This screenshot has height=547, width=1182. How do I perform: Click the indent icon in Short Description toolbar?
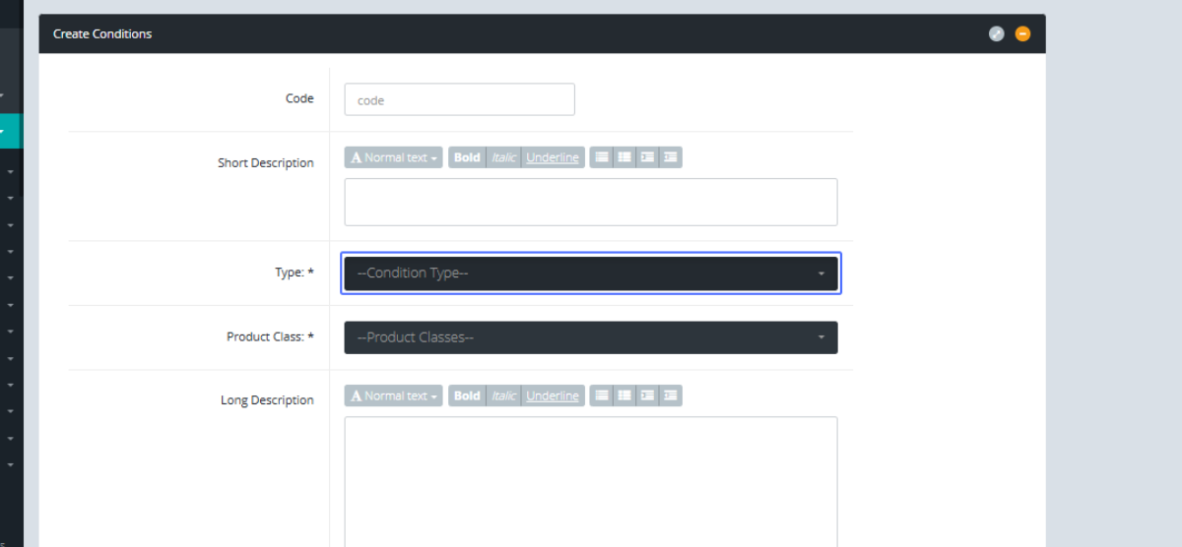click(671, 157)
